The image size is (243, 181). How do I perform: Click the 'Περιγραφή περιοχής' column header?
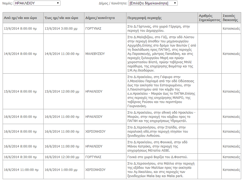144,18
